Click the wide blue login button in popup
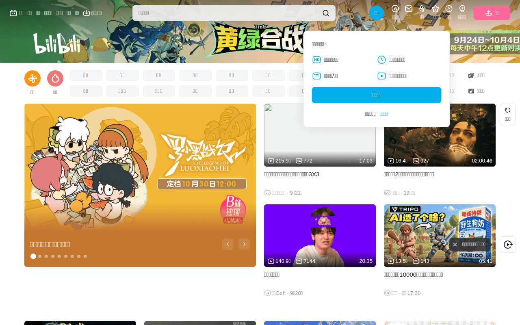The width and height of the screenshot is (520, 325). pyautogui.click(x=377, y=95)
